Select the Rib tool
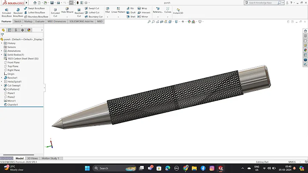Image resolution: width=308 pixels, height=173 pixels. tap(130, 8)
